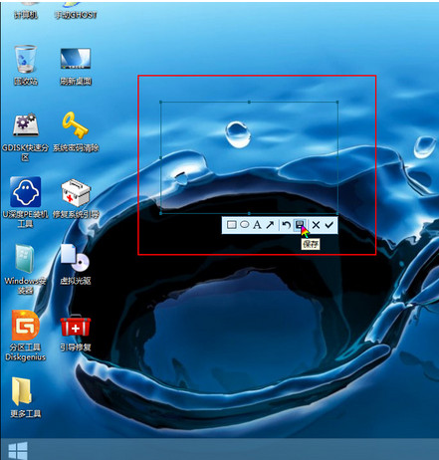Click the U深度PE ghost installer icon

pos(26,192)
